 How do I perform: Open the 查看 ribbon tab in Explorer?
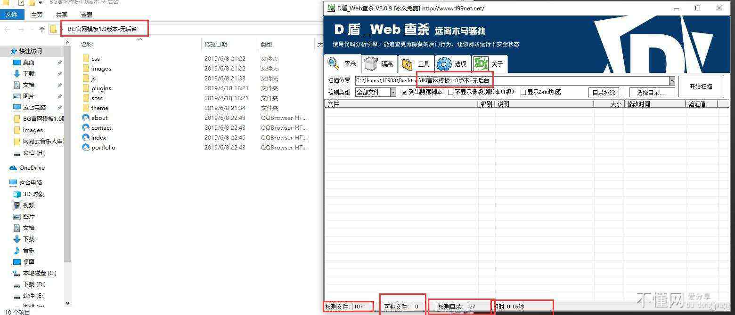click(87, 15)
